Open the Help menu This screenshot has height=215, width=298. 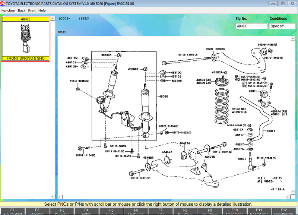[x=42, y=10]
